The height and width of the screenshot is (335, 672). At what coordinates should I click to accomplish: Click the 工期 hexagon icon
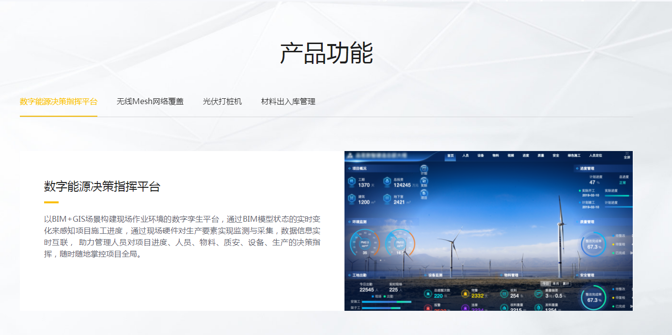(352, 182)
